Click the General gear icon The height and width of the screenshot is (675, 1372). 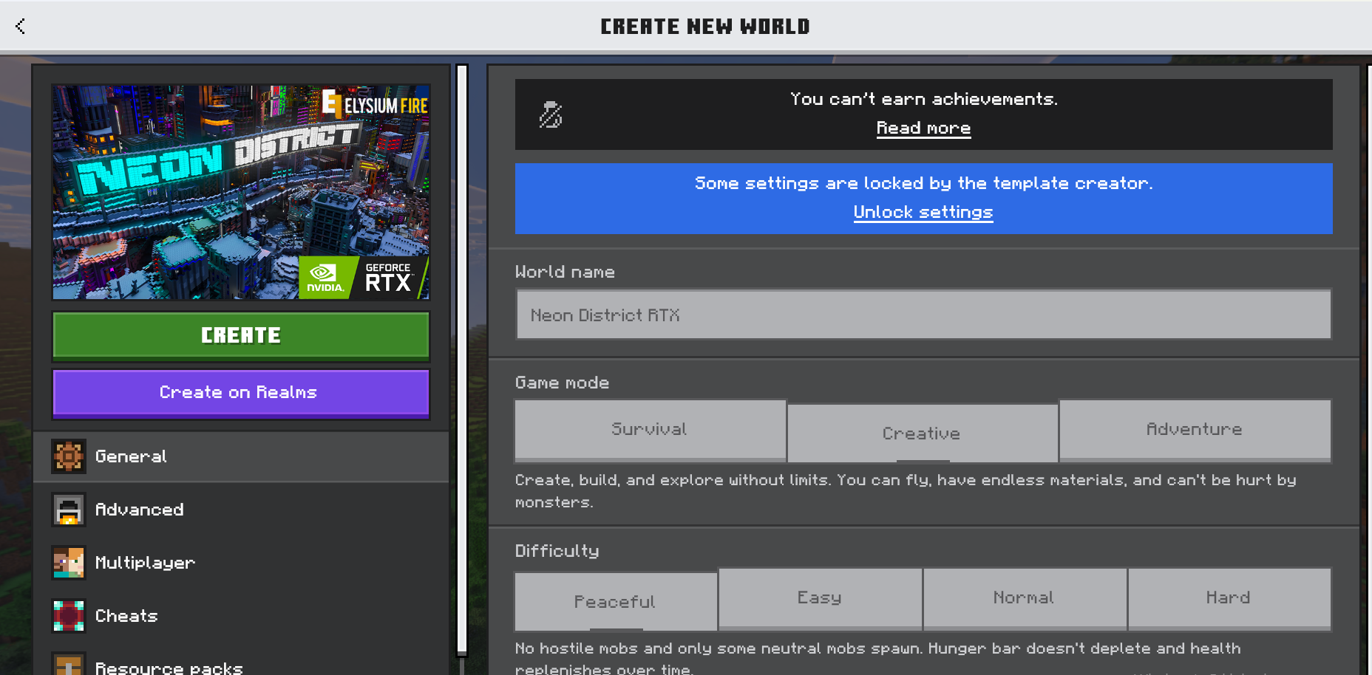[x=69, y=456]
